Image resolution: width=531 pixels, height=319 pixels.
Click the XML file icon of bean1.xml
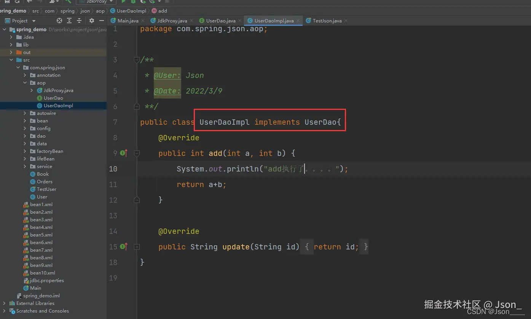click(x=26, y=205)
